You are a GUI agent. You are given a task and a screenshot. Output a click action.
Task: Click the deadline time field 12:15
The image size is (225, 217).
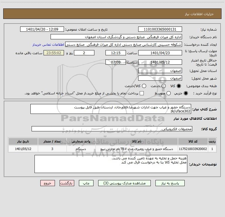(x=116, y=53)
